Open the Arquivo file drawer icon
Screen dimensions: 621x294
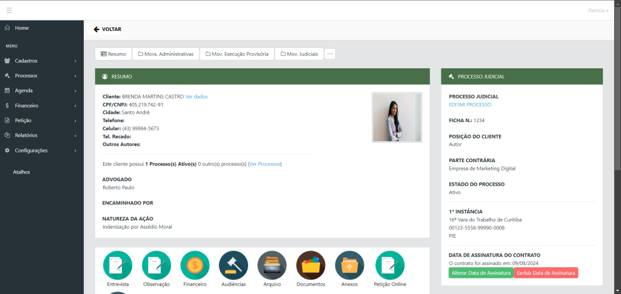point(272,265)
